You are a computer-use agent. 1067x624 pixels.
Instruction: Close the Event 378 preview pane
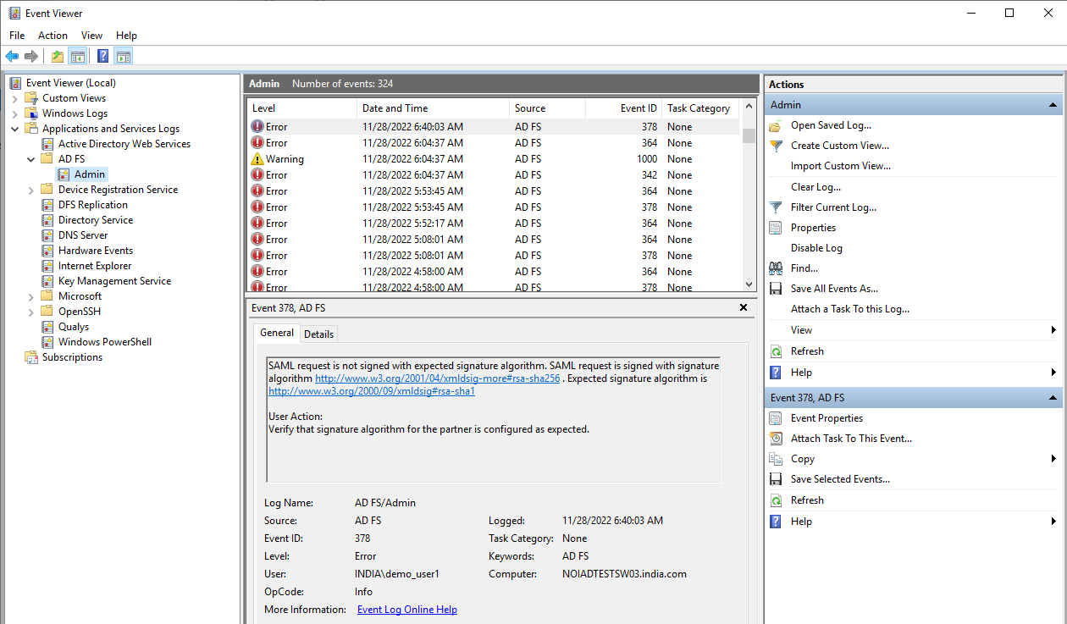click(744, 307)
